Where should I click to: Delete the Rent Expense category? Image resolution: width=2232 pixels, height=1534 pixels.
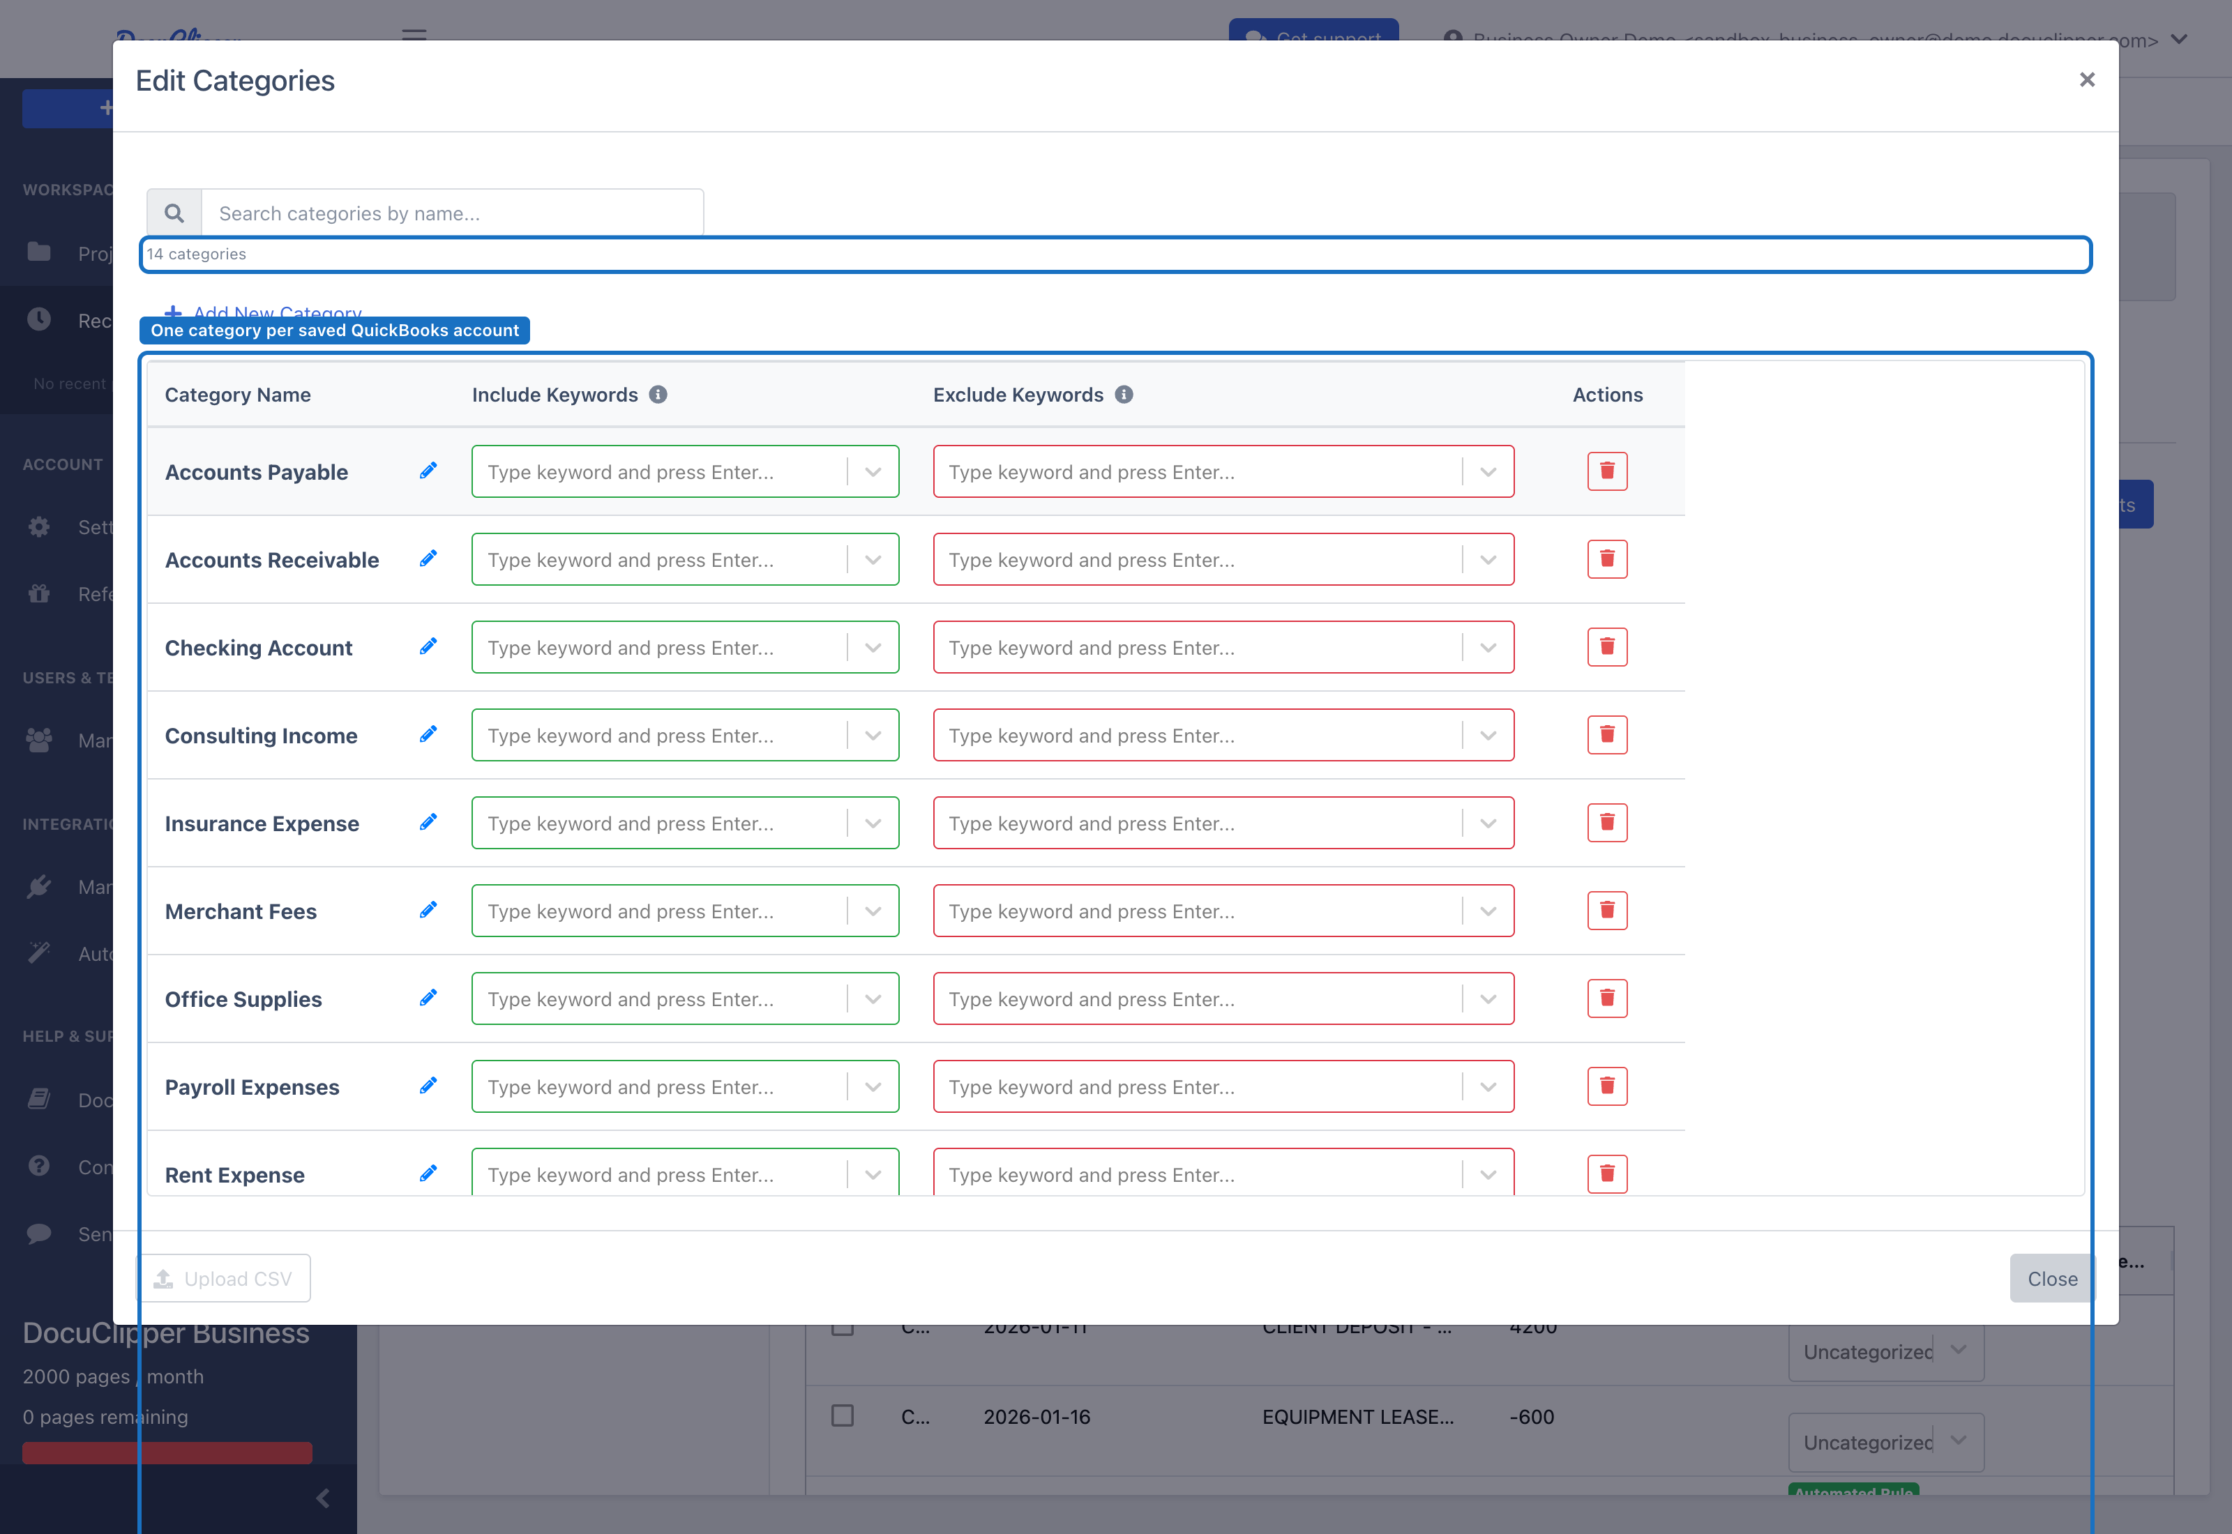(x=1606, y=1174)
